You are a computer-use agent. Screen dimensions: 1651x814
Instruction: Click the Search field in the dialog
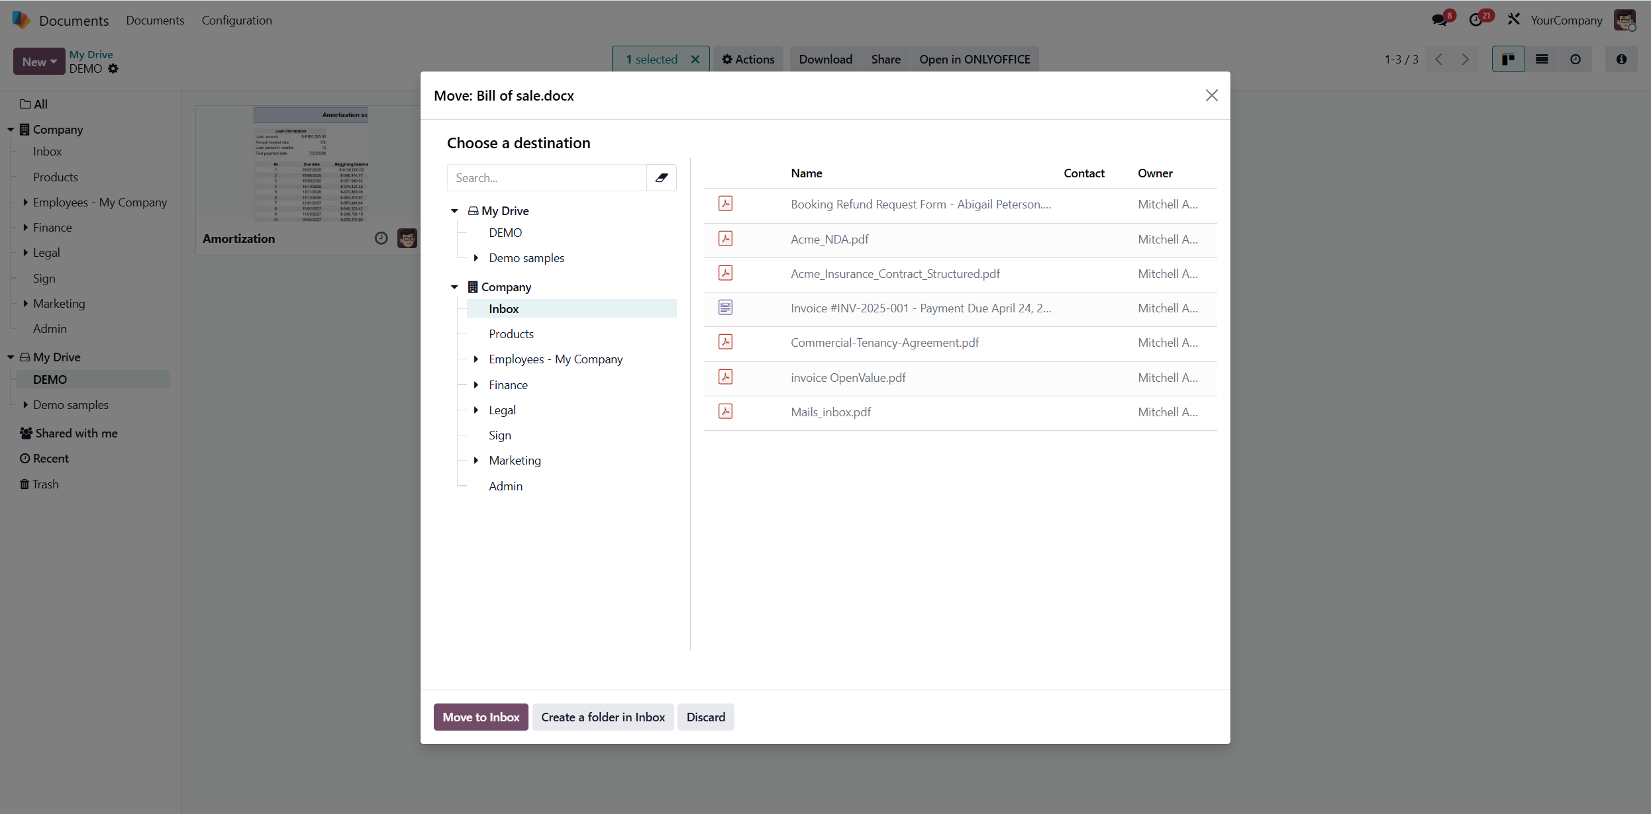coord(546,177)
